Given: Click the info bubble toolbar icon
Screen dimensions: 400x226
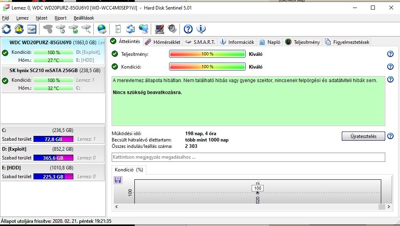Looking at the screenshot, I should coord(201,29).
